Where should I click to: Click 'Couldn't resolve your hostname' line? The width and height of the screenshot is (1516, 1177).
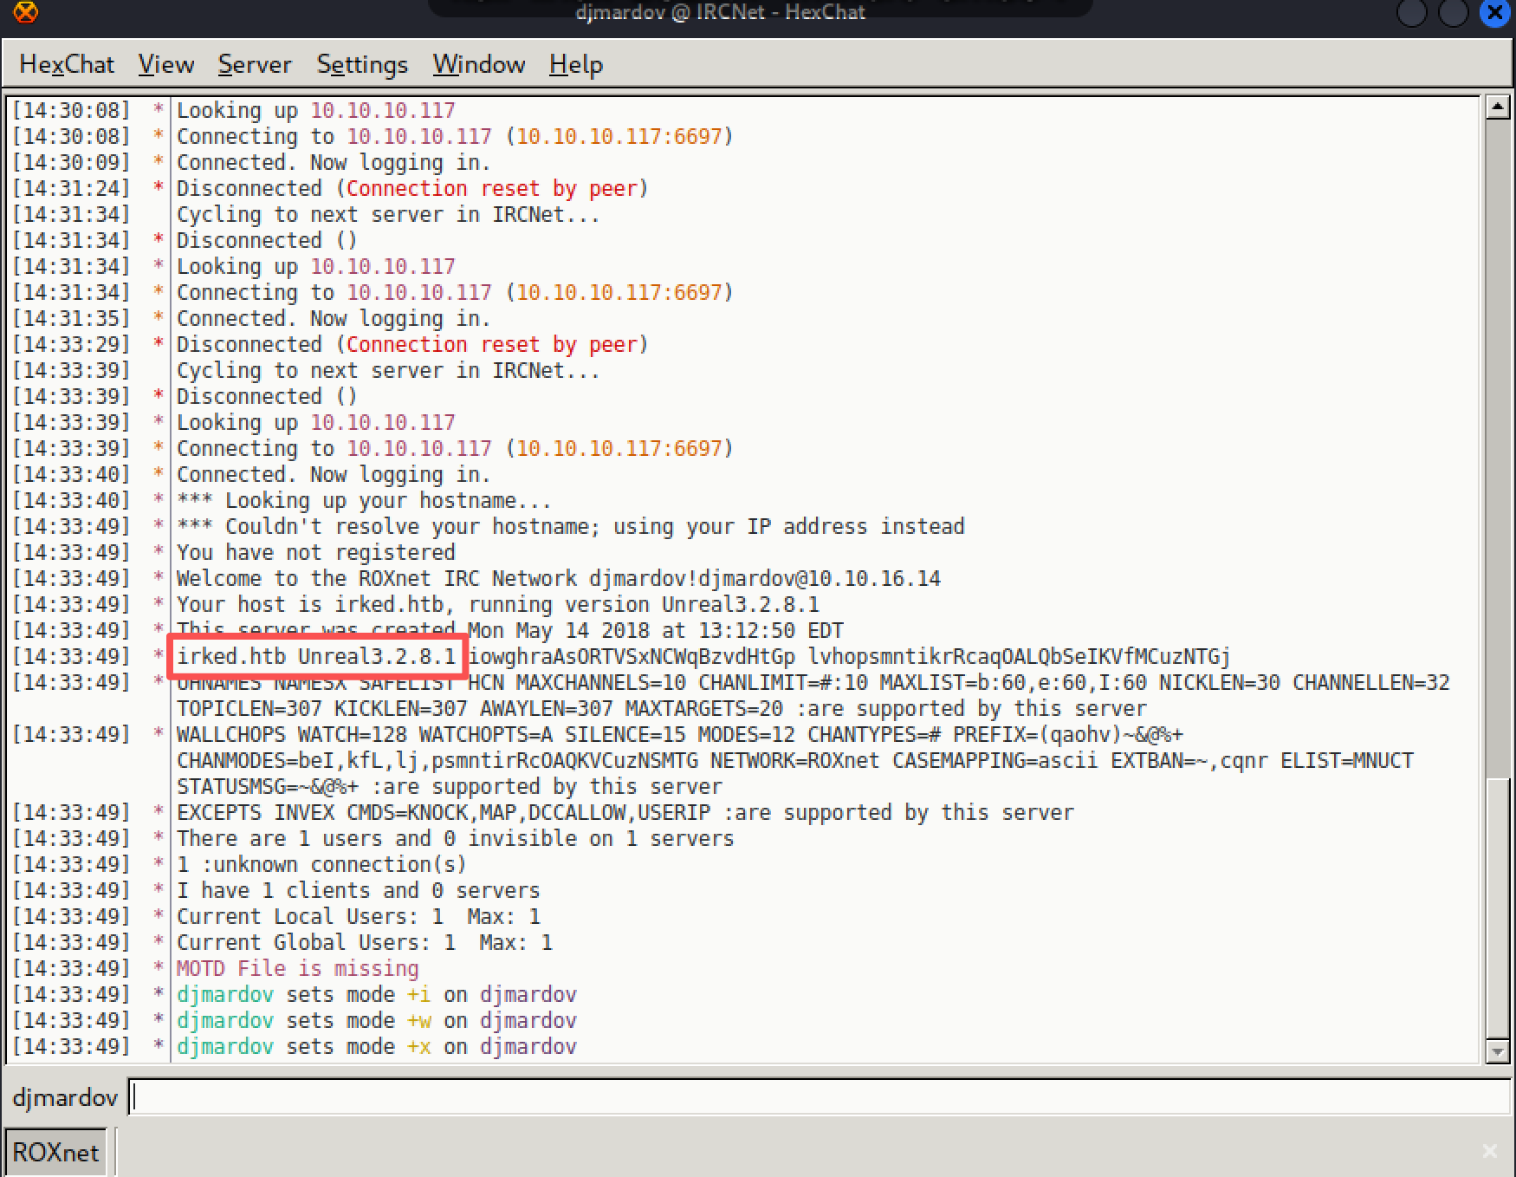[x=570, y=526]
